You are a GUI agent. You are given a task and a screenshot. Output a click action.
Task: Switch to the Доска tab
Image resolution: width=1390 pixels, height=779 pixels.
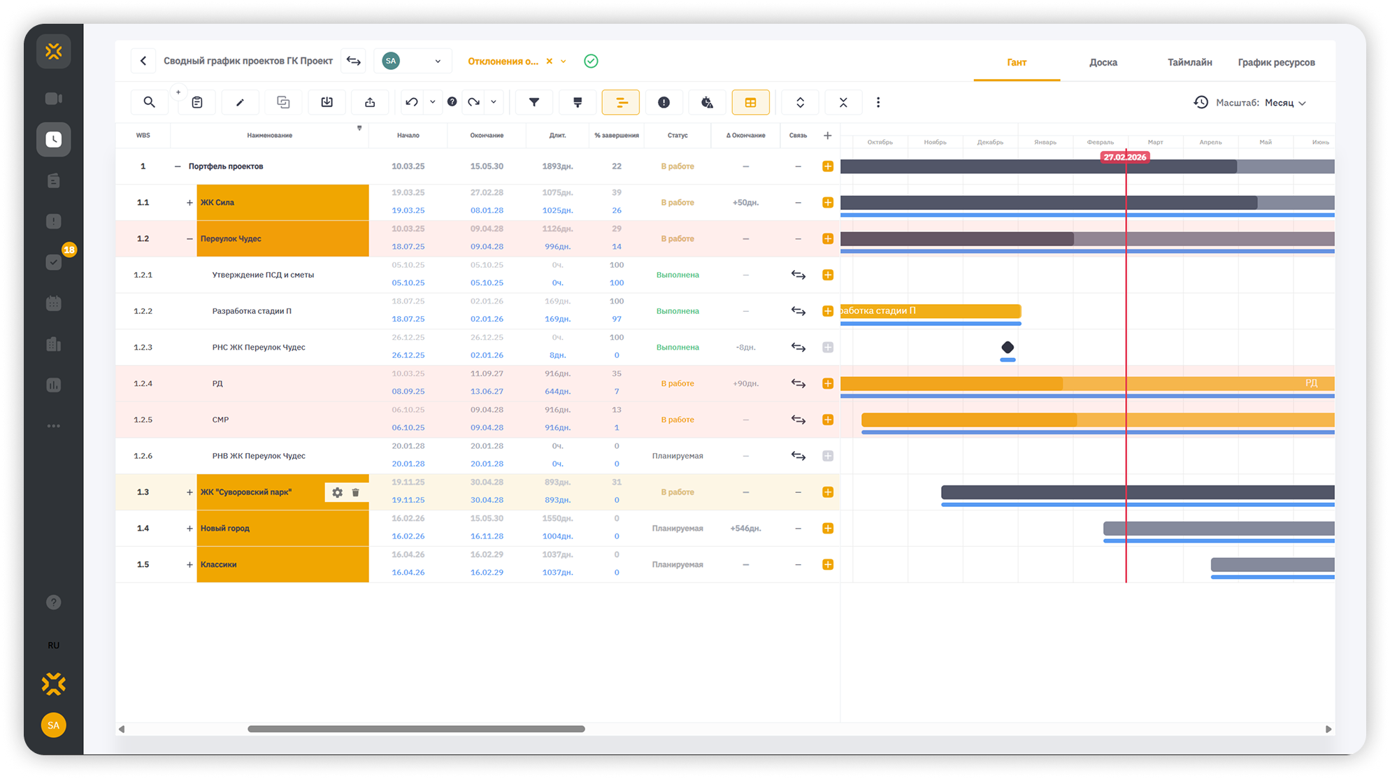[1103, 62]
